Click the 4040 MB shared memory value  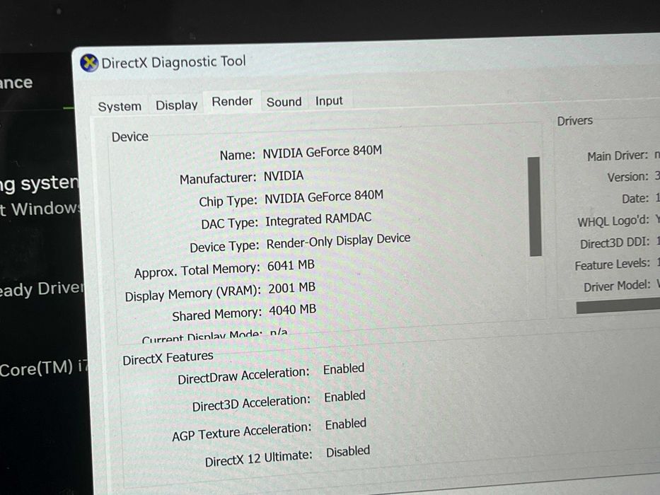pyautogui.click(x=293, y=310)
